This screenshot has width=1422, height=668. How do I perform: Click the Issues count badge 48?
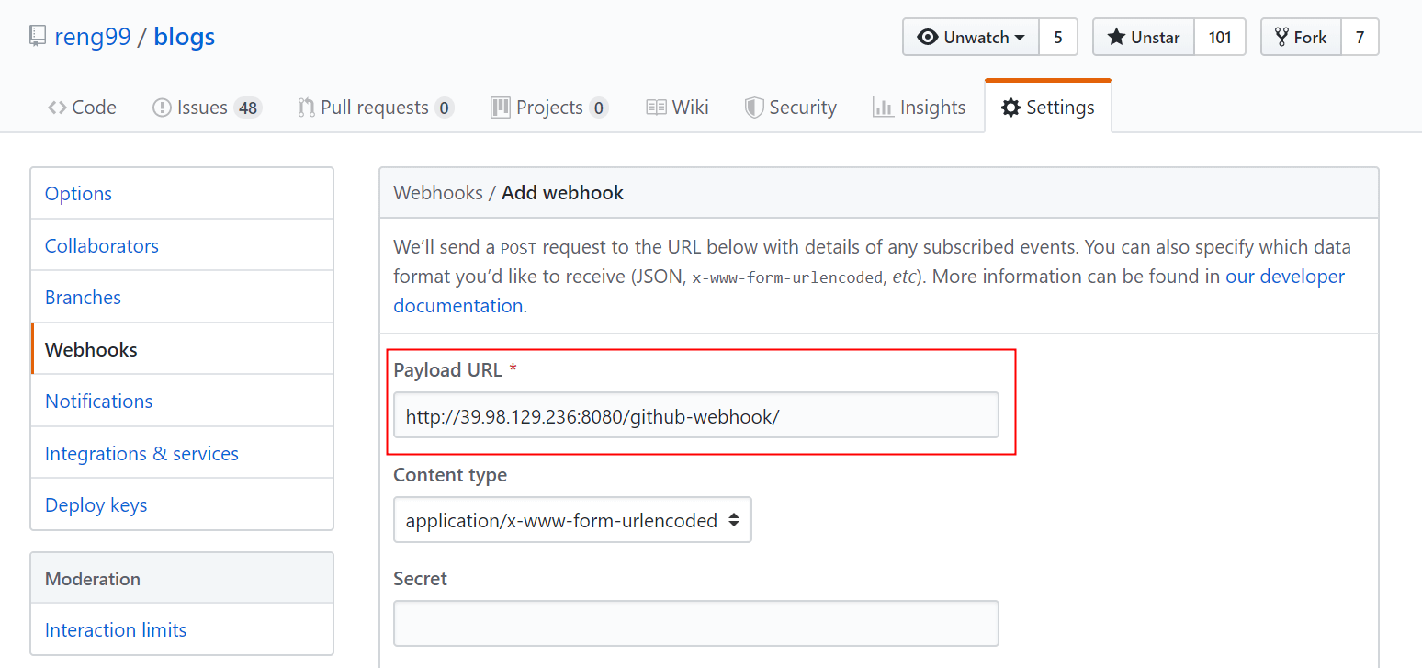pyautogui.click(x=247, y=108)
